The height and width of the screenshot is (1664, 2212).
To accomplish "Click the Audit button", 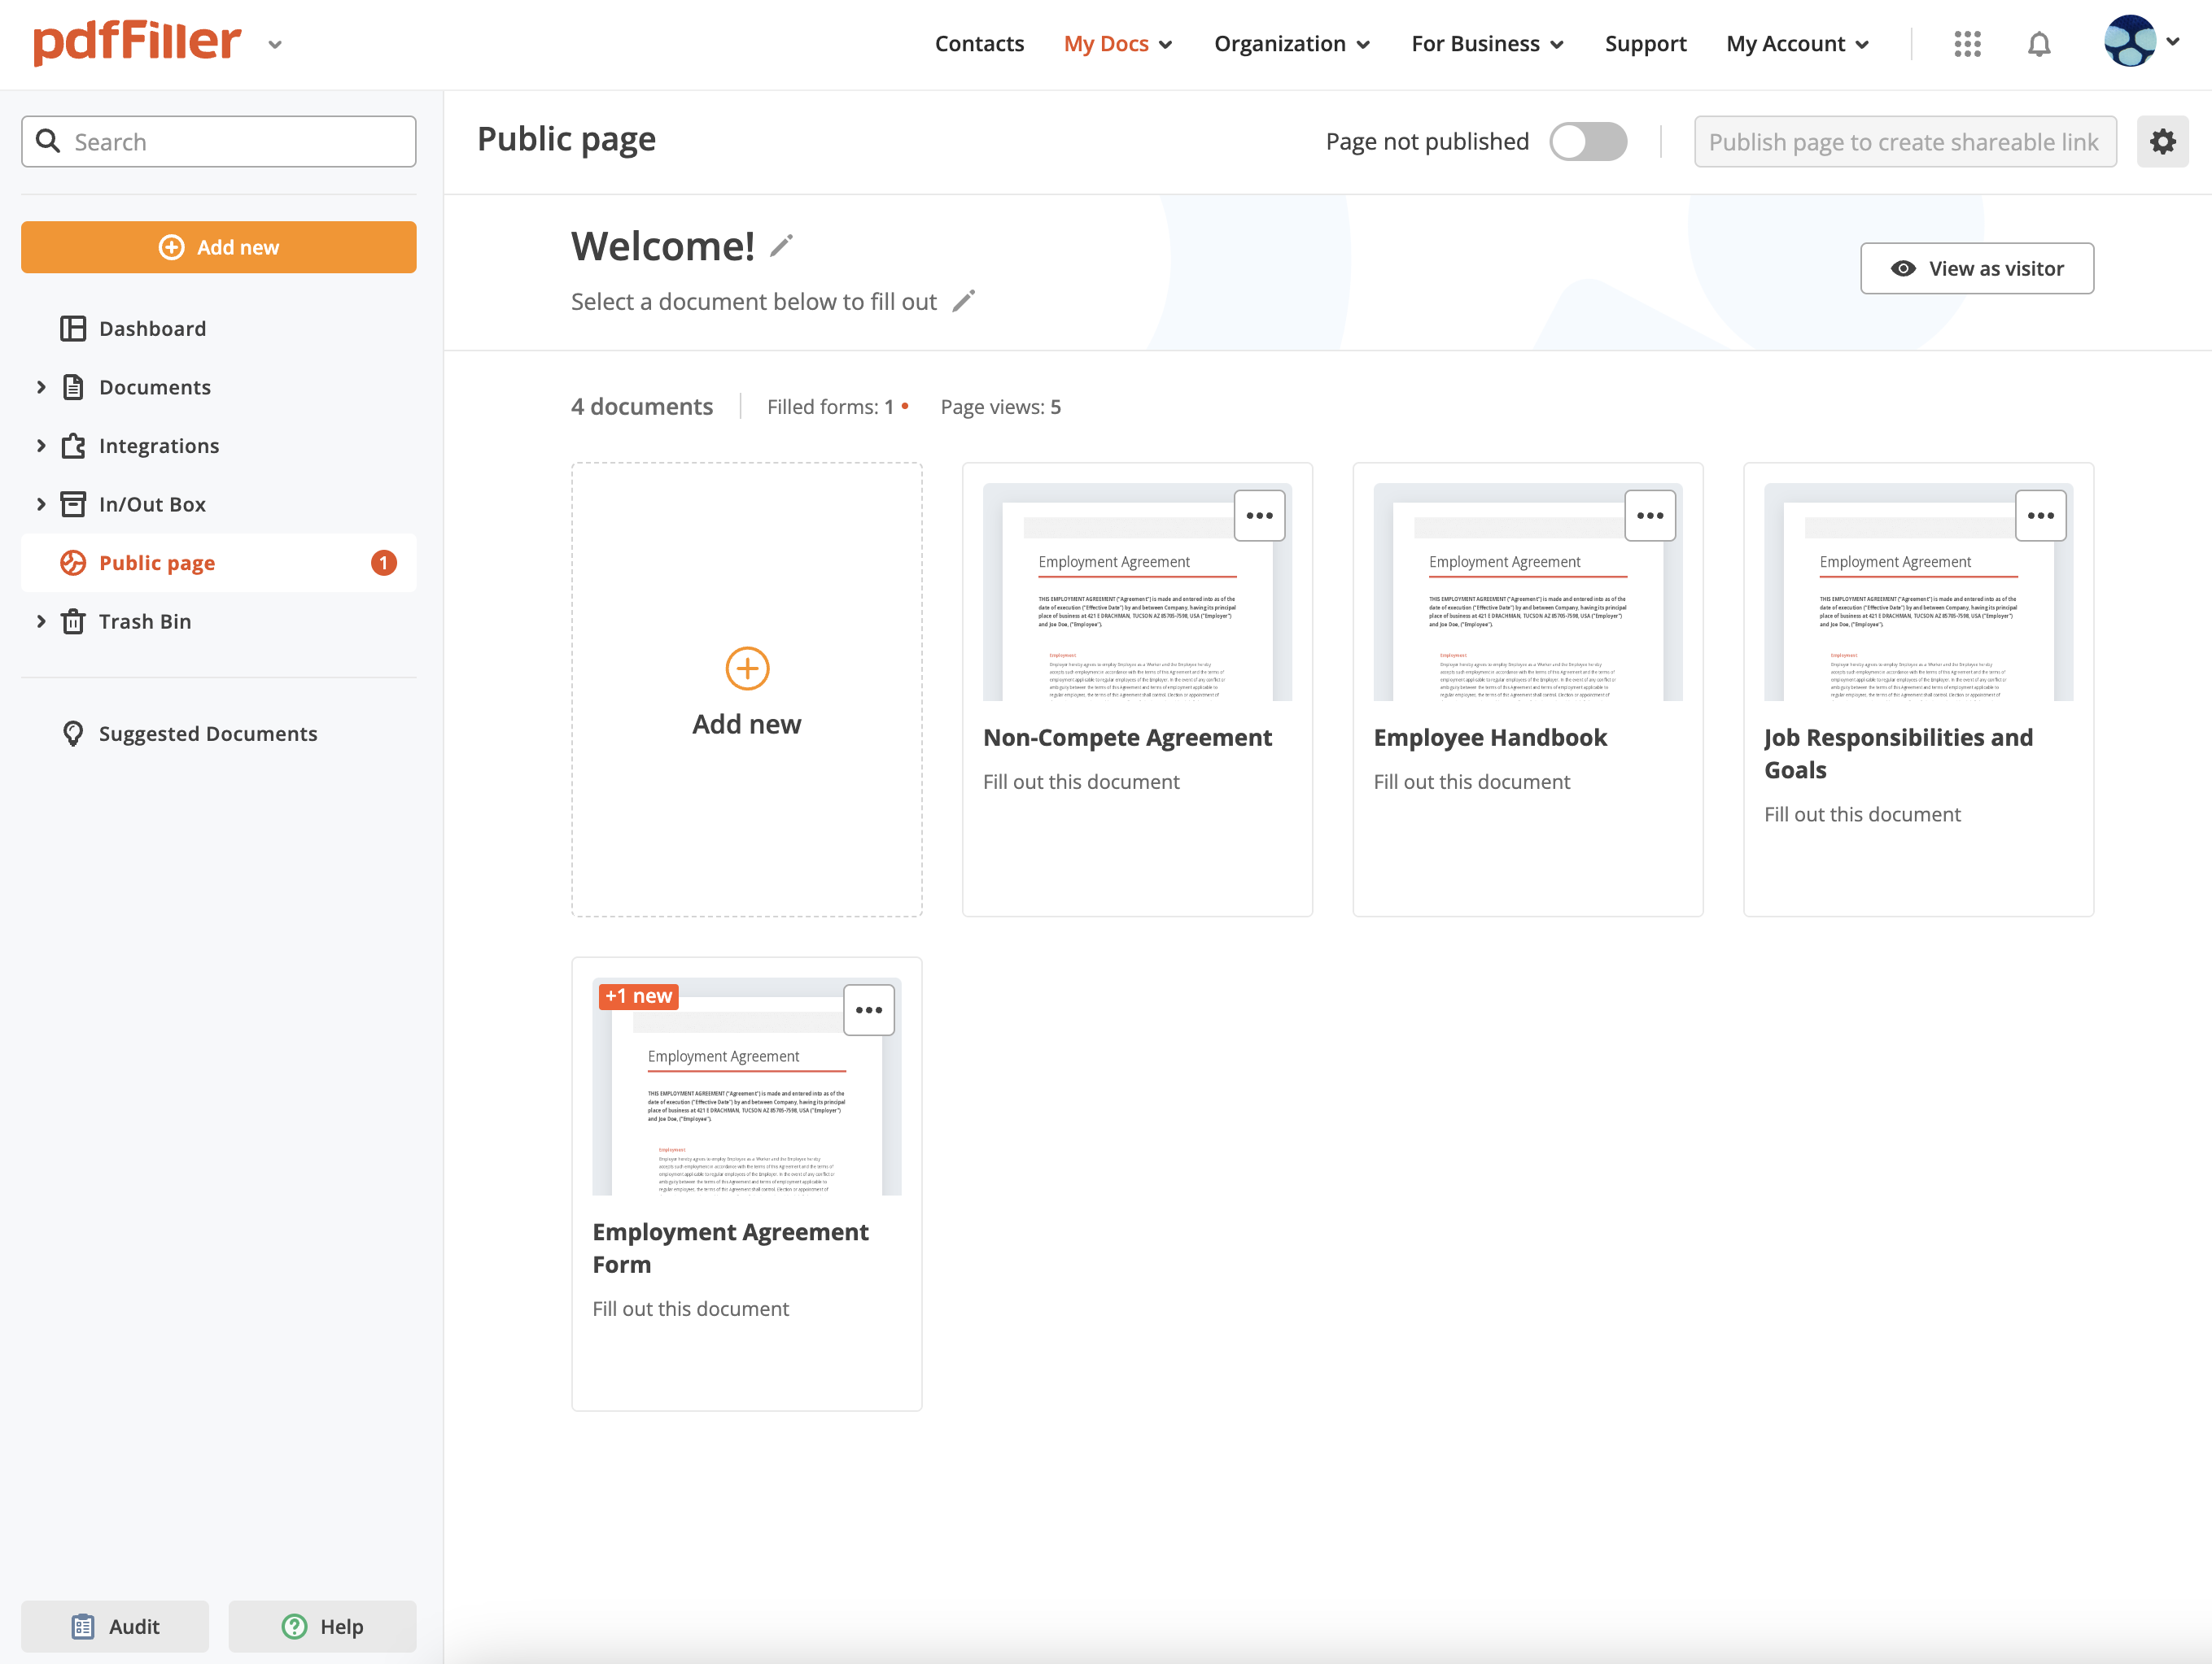I will coord(115,1626).
